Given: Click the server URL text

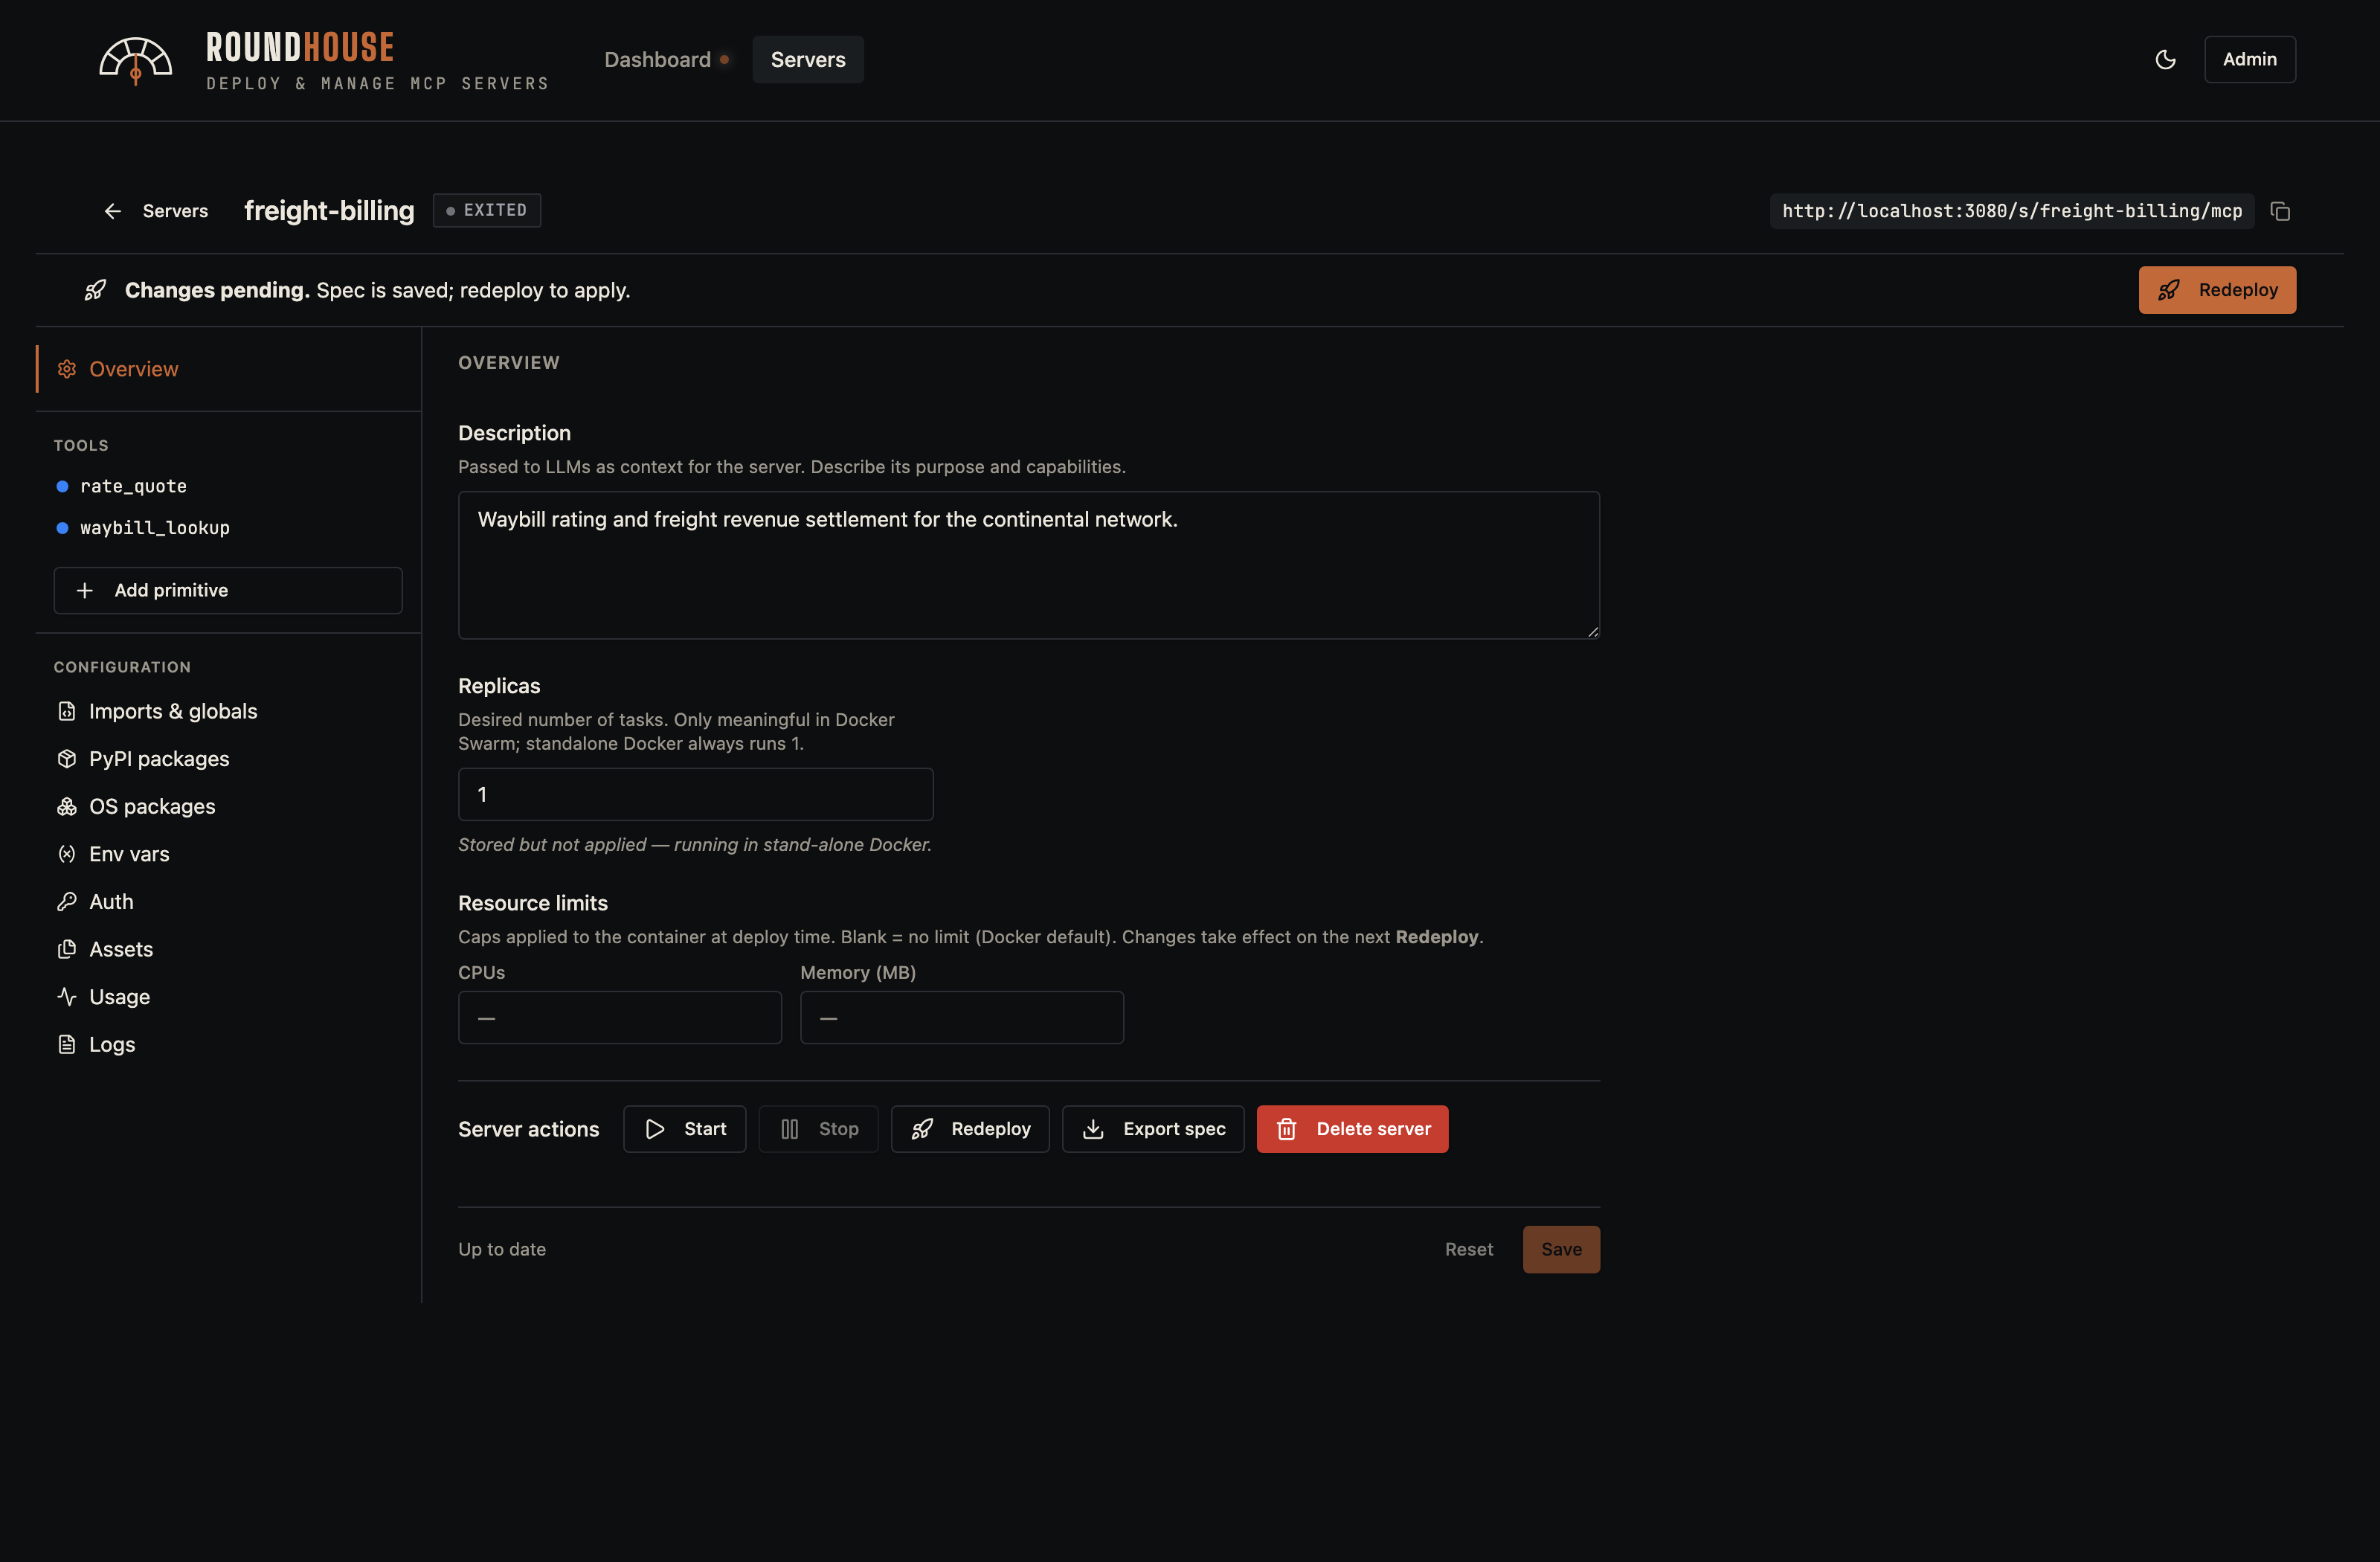Looking at the screenshot, I should [x=2012, y=211].
